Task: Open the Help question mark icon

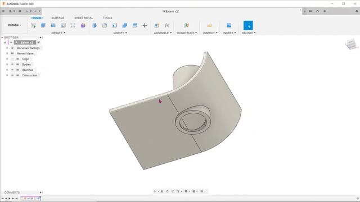Action: click(357, 11)
